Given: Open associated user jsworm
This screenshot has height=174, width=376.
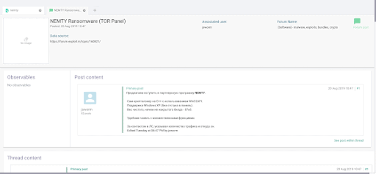Looking at the screenshot, I should [x=207, y=27].
